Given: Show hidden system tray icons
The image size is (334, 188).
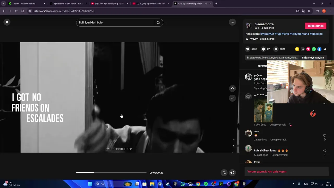Looking at the screenshot, I should (x=293, y=184).
